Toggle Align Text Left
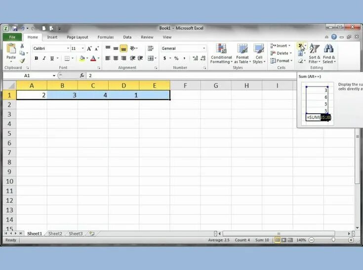Viewport: 363px width, 270px height. coord(108,58)
